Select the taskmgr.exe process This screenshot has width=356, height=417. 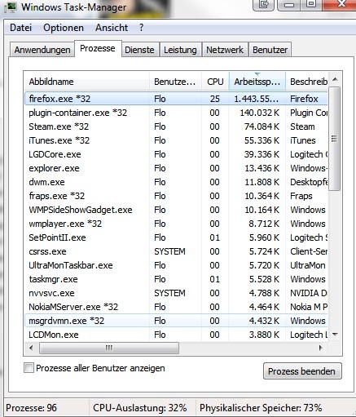point(176,279)
